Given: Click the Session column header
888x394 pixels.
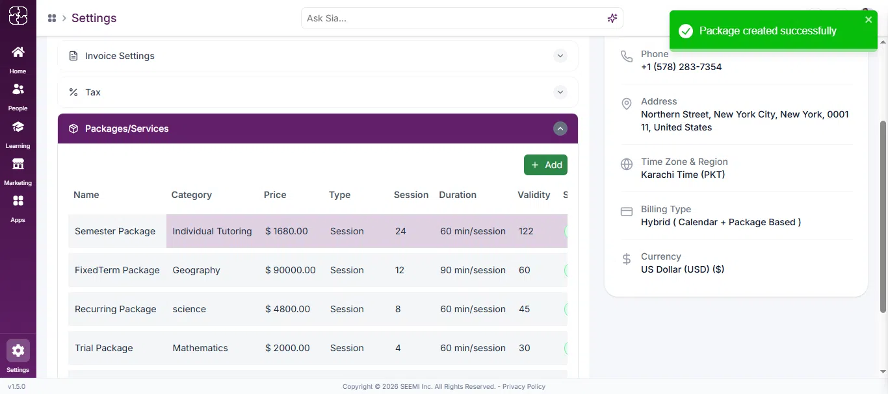Looking at the screenshot, I should click(411, 195).
